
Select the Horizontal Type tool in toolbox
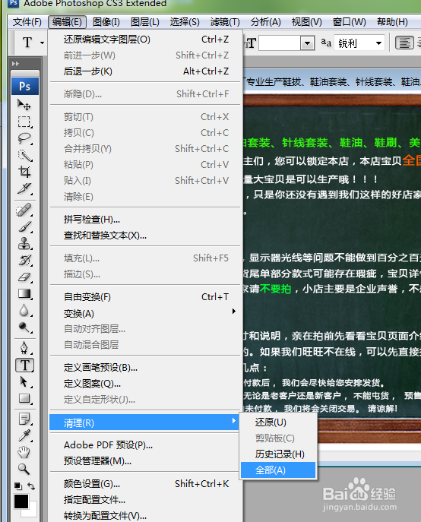point(25,365)
